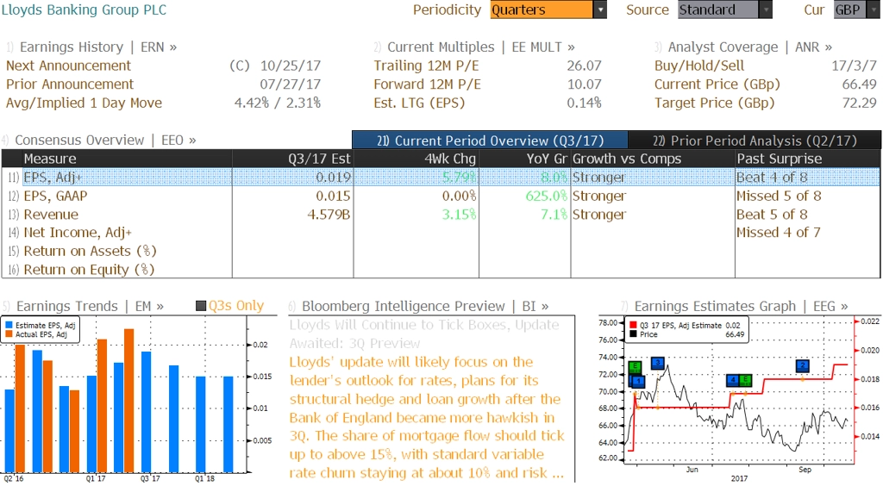Click green E earnings marker beside marker 4

point(745,380)
